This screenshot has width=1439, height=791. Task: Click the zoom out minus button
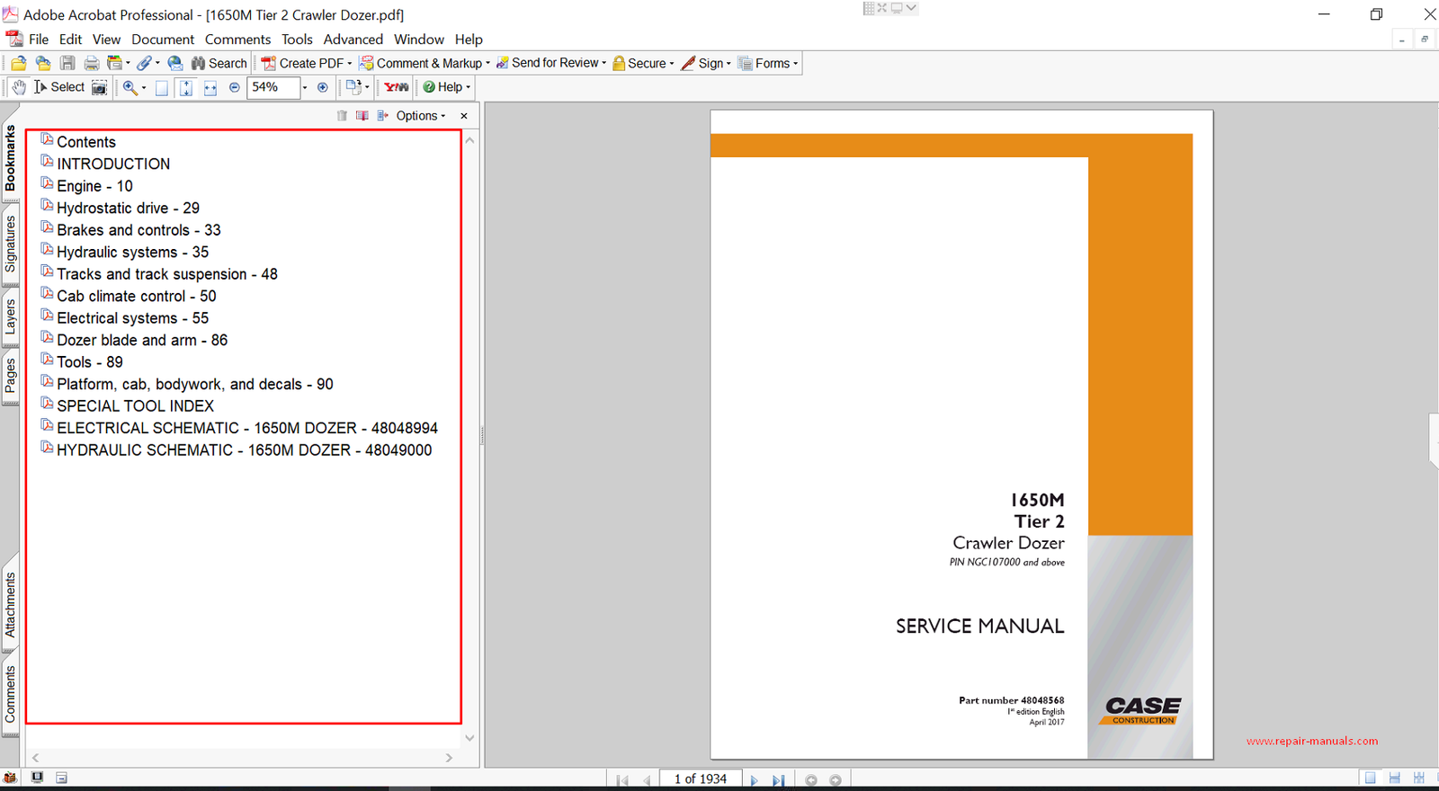click(x=235, y=87)
